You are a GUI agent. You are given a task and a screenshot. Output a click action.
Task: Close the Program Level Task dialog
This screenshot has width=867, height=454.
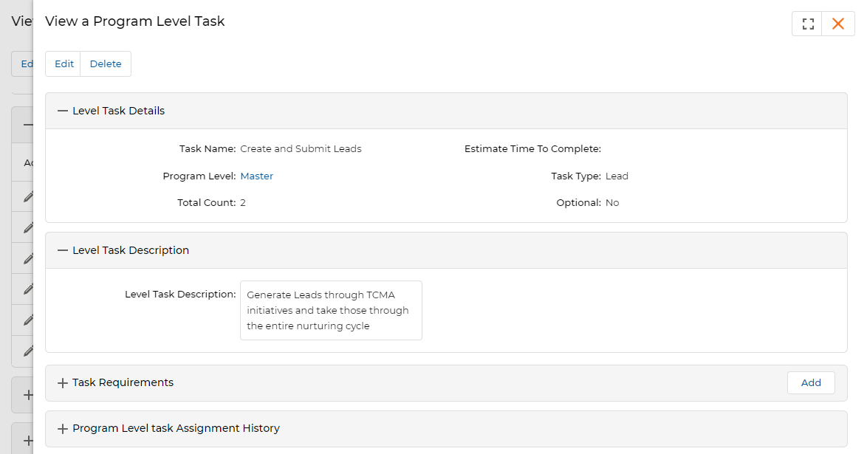point(838,24)
